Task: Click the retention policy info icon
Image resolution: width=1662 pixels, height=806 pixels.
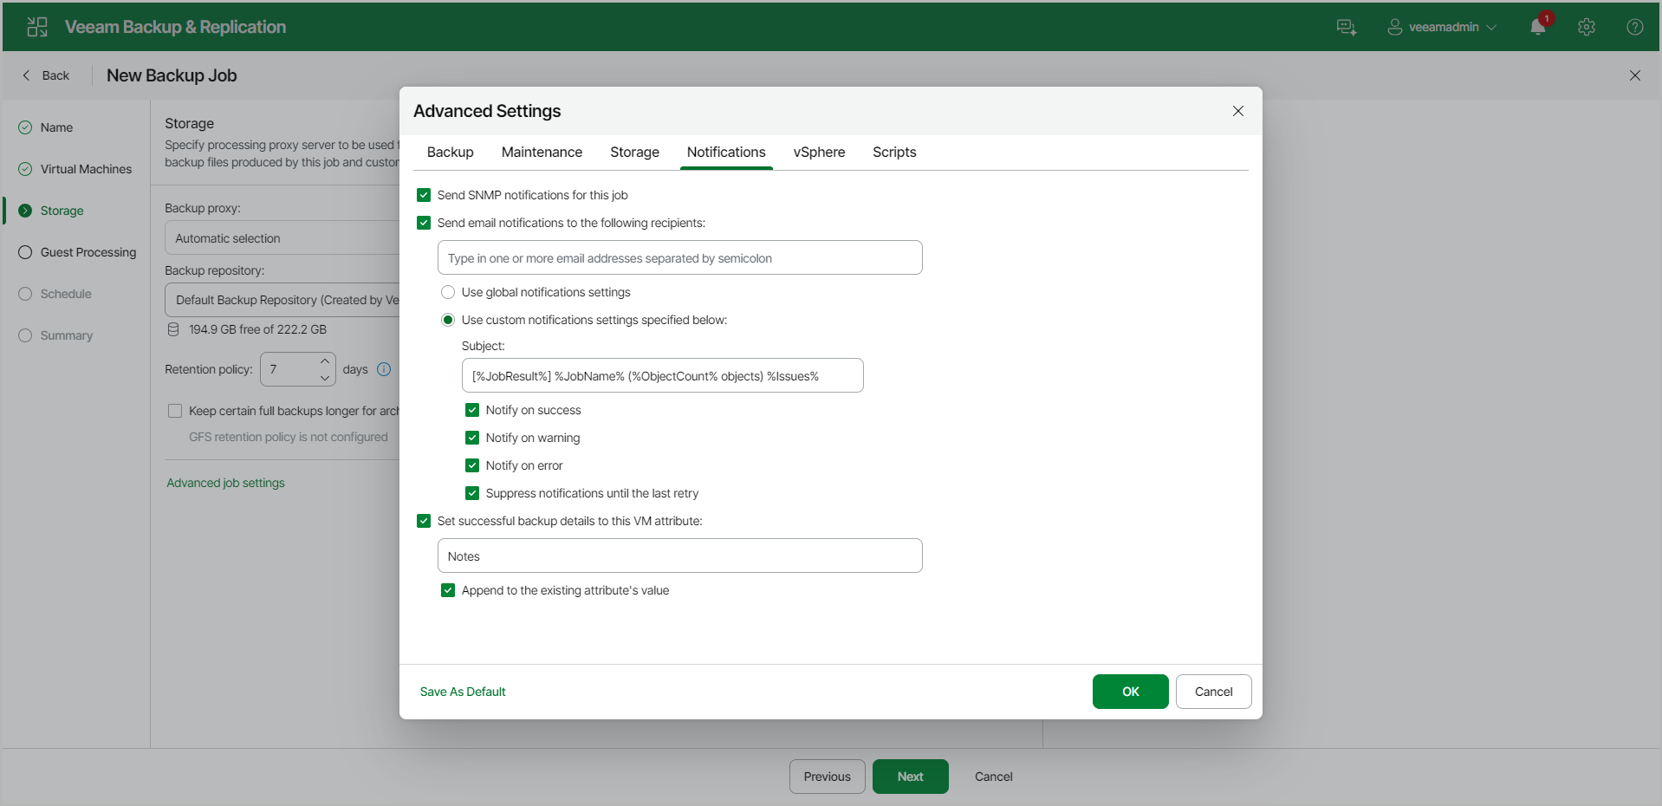Action: (384, 369)
